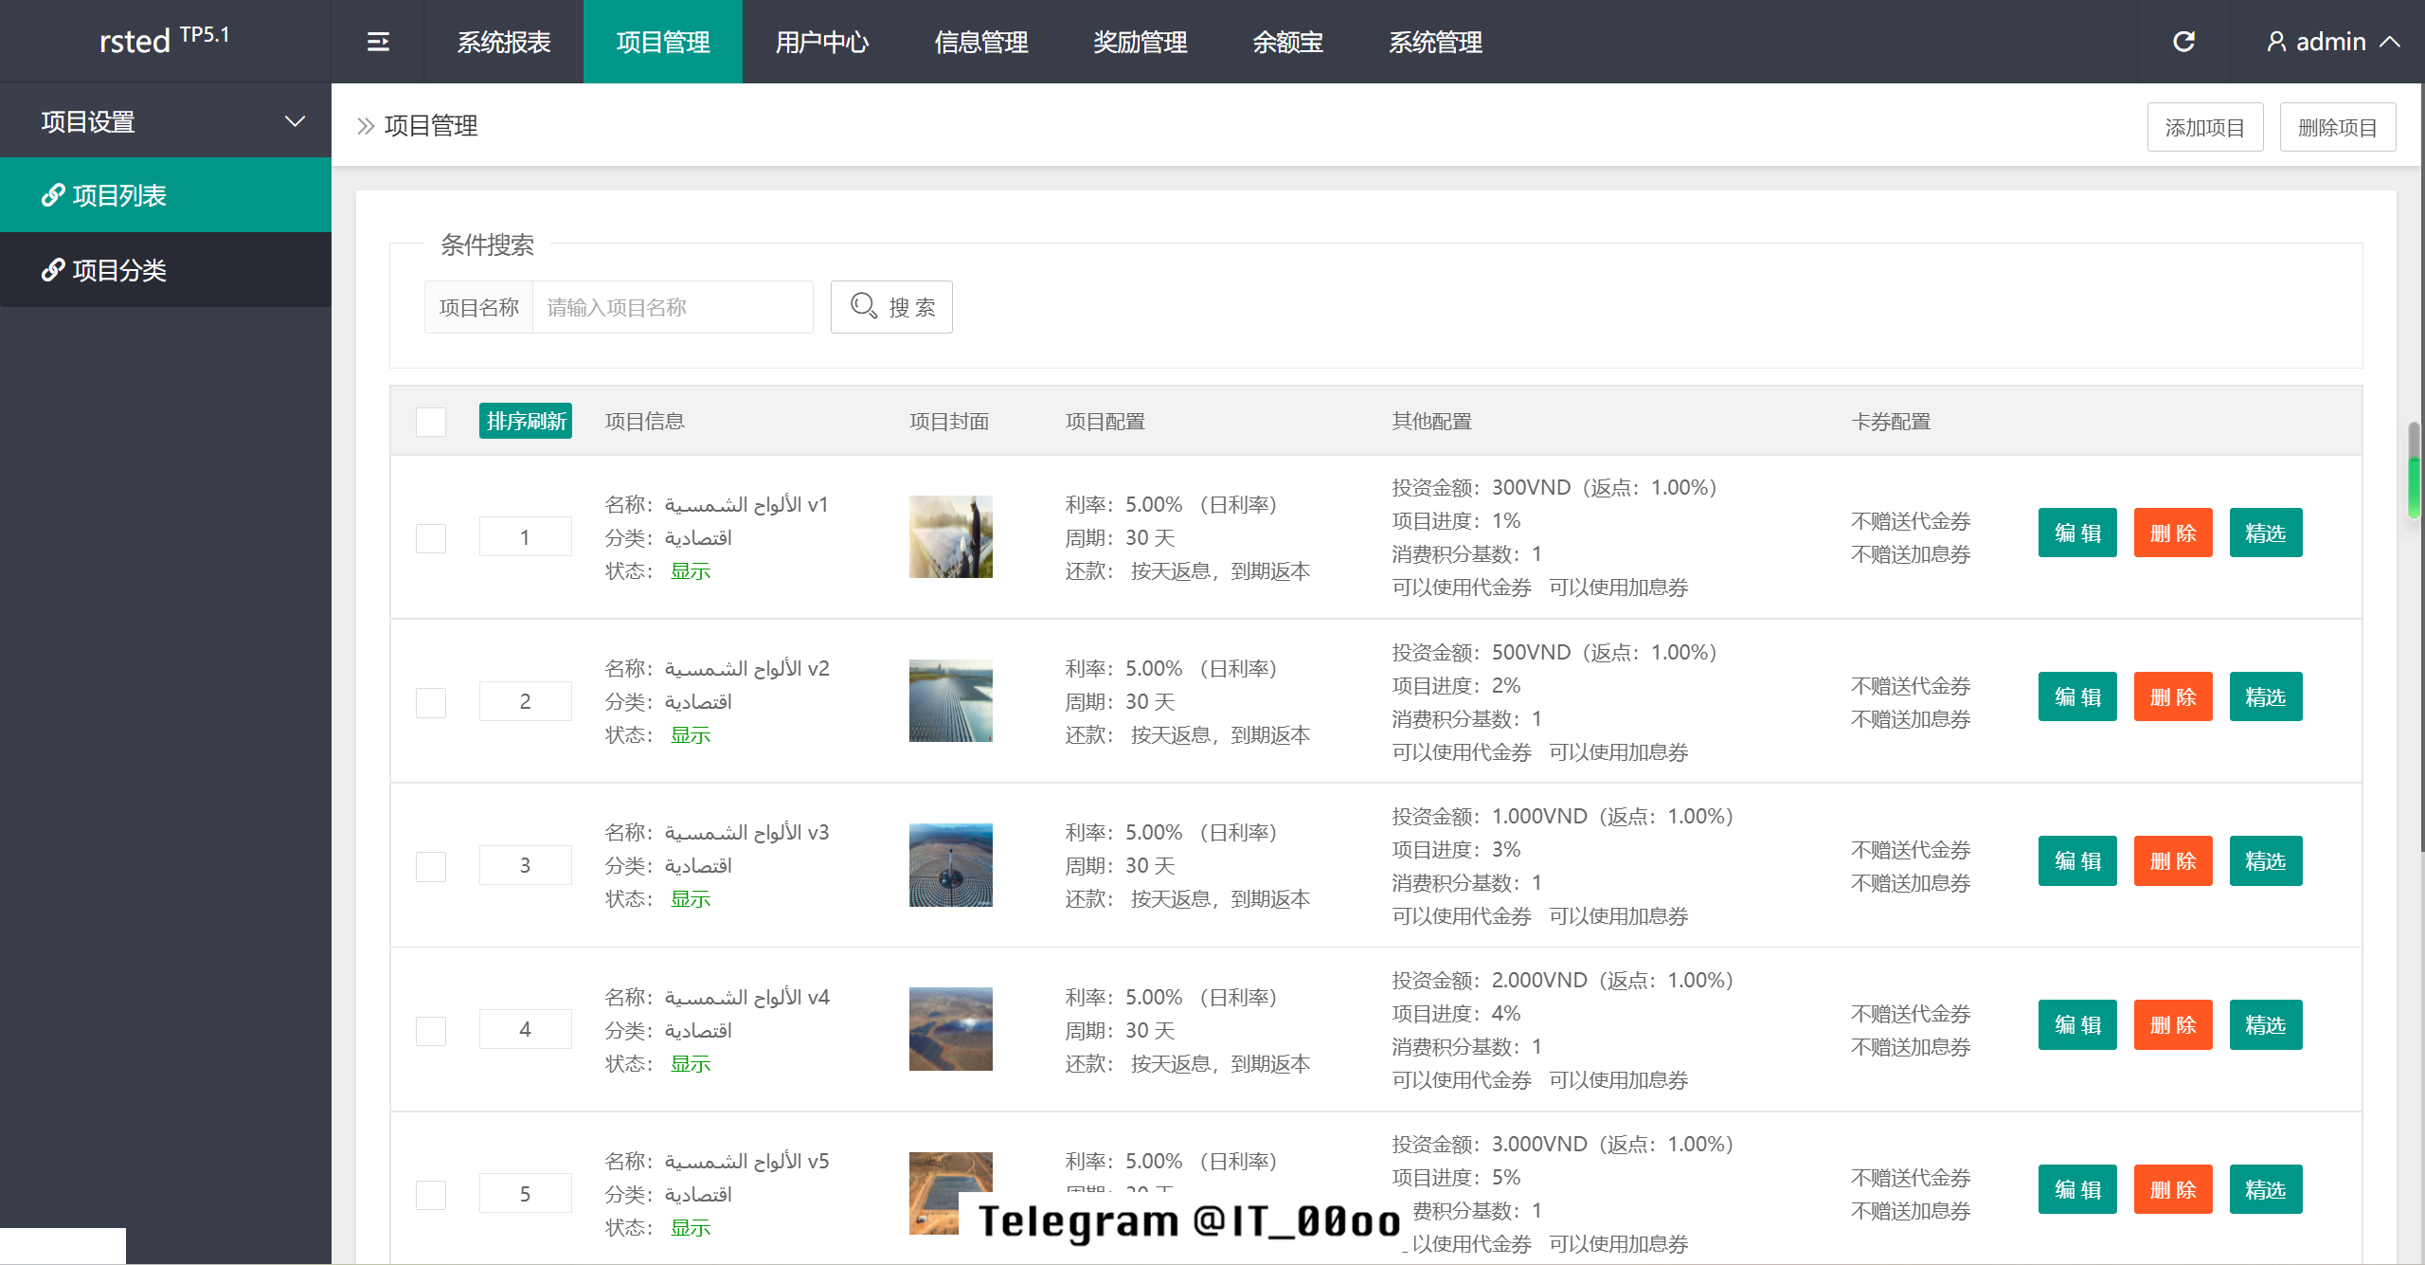The width and height of the screenshot is (2425, 1265).
Task: Click 编 辑 for project v5
Action: [x=2077, y=1189]
